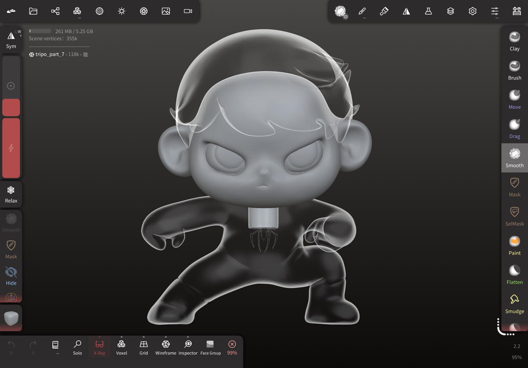The height and width of the screenshot is (368, 528).
Task: Open the material preview cube thumbnail
Action: [11, 318]
